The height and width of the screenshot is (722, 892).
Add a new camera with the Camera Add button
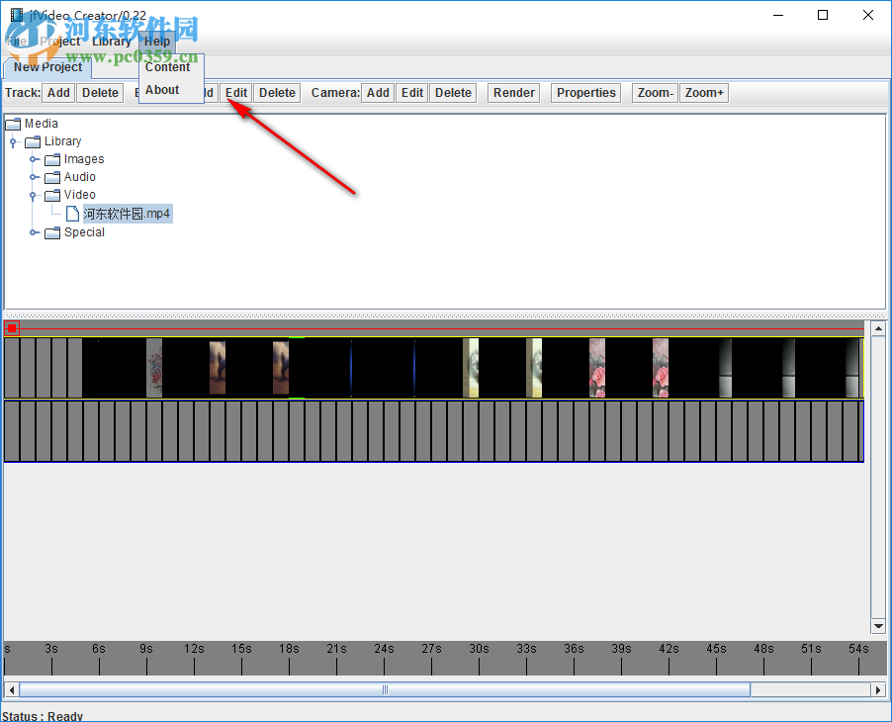pyautogui.click(x=377, y=92)
